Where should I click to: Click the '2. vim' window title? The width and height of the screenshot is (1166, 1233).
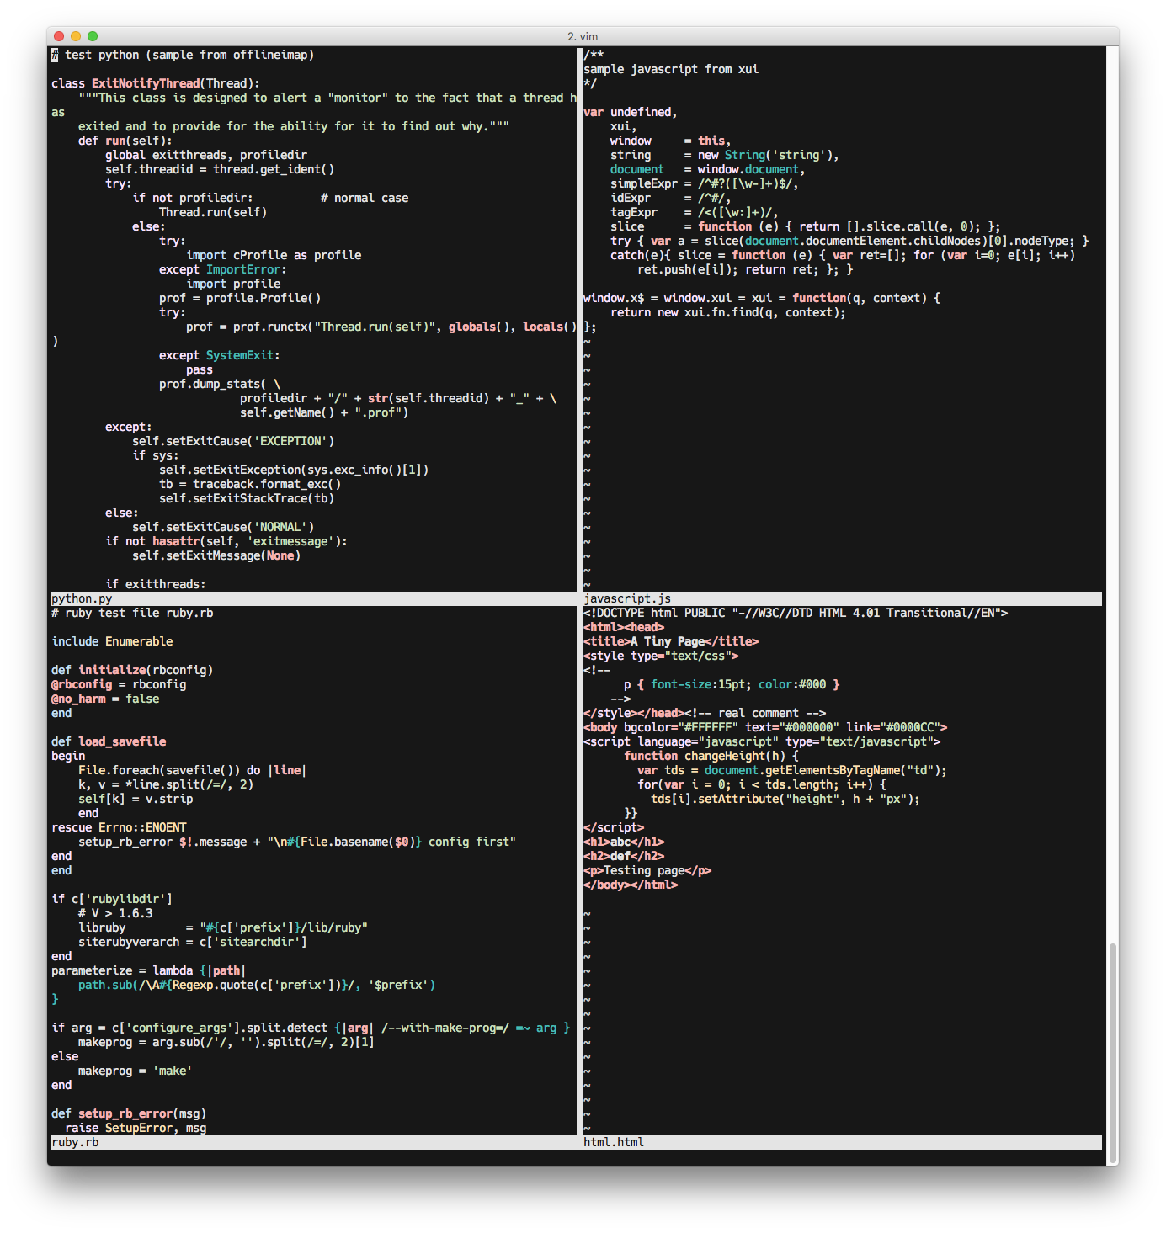(x=583, y=36)
